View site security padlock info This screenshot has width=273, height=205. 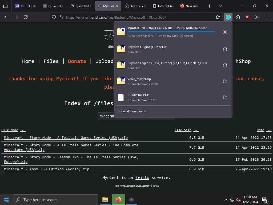click(x=61, y=17)
